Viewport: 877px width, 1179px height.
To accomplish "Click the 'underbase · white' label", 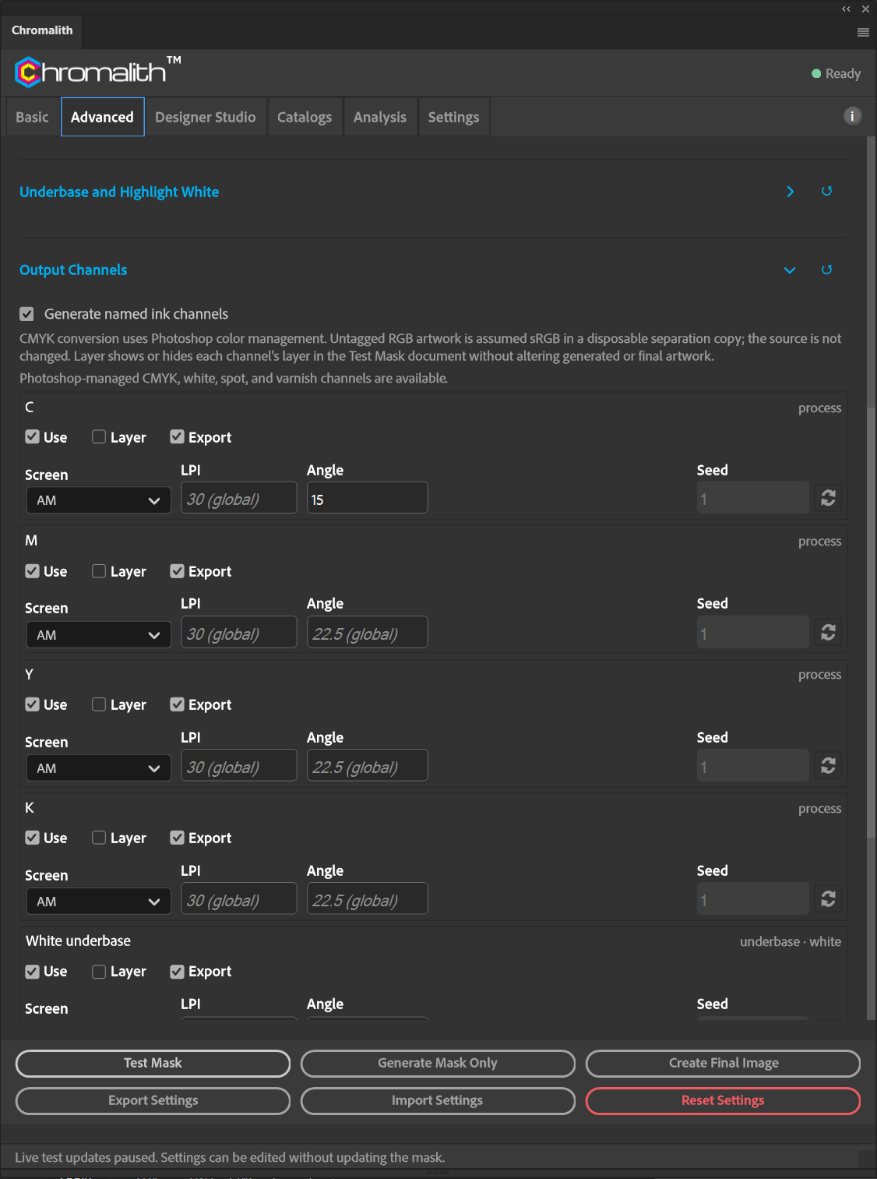I will coord(791,941).
